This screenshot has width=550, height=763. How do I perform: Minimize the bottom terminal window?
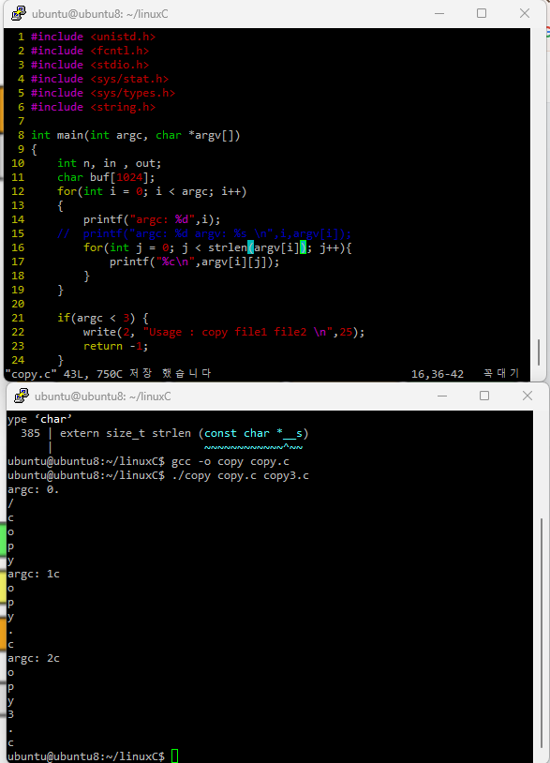click(x=442, y=396)
